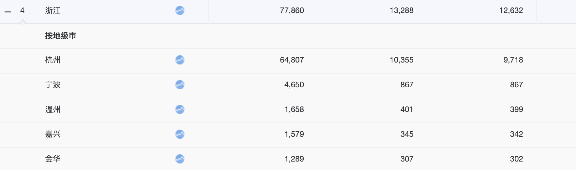Open trend chart icon for 杭州

(x=180, y=60)
